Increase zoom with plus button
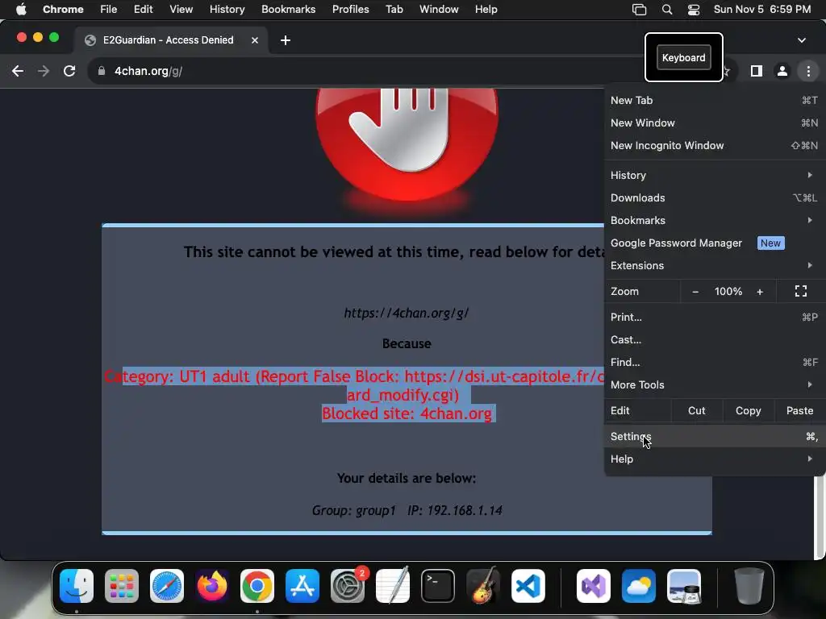Screen dimensions: 826x619 [x=760, y=292]
